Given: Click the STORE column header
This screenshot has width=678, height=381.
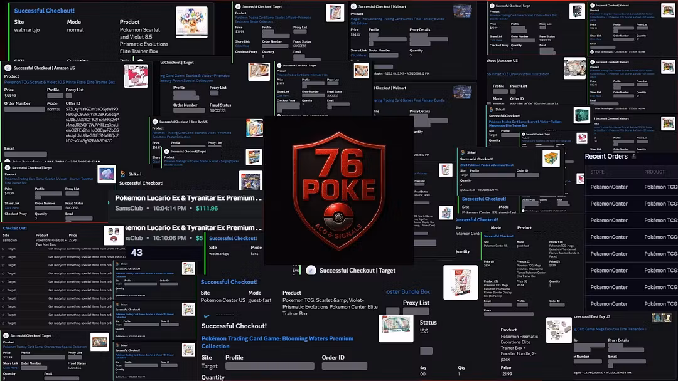Looking at the screenshot, I should pos(597,172).
